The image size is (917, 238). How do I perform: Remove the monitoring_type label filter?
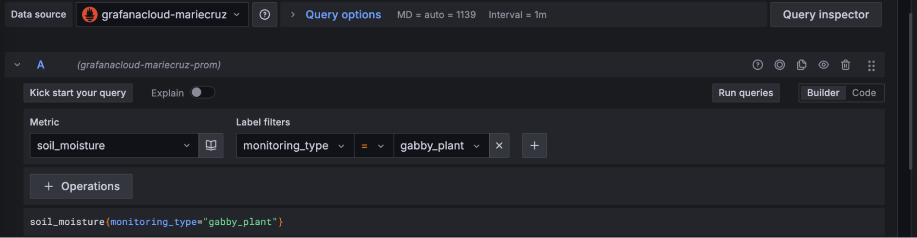(499, 145)
